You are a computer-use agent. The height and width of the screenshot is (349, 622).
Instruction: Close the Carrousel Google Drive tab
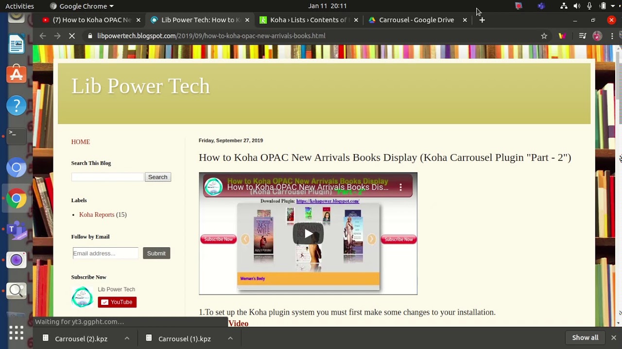click(465, 20)
